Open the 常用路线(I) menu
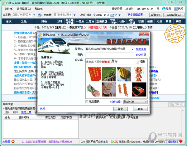187x146 pixels. click(24, 9)
